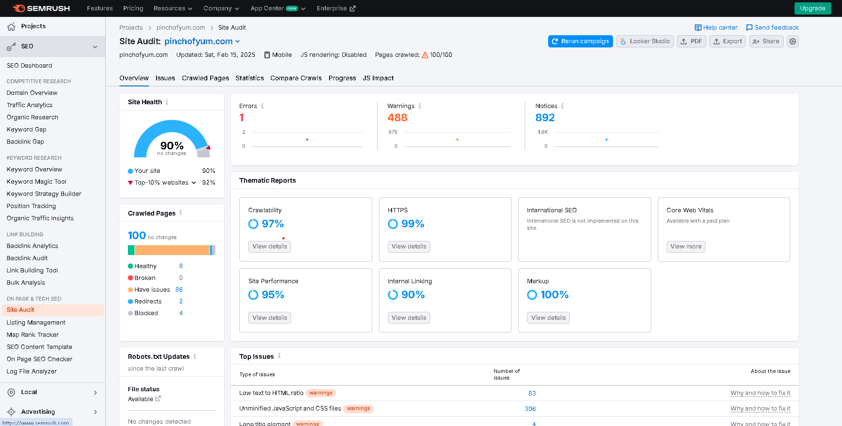The width and height of the screenshot is (842, 426).
Task: Click the Local pin icon
Action: click(11, 392)
